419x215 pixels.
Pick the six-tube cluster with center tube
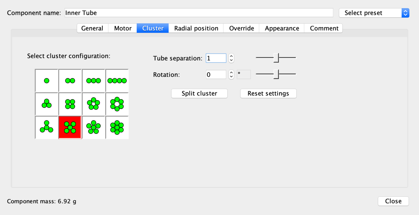(93, 127)
